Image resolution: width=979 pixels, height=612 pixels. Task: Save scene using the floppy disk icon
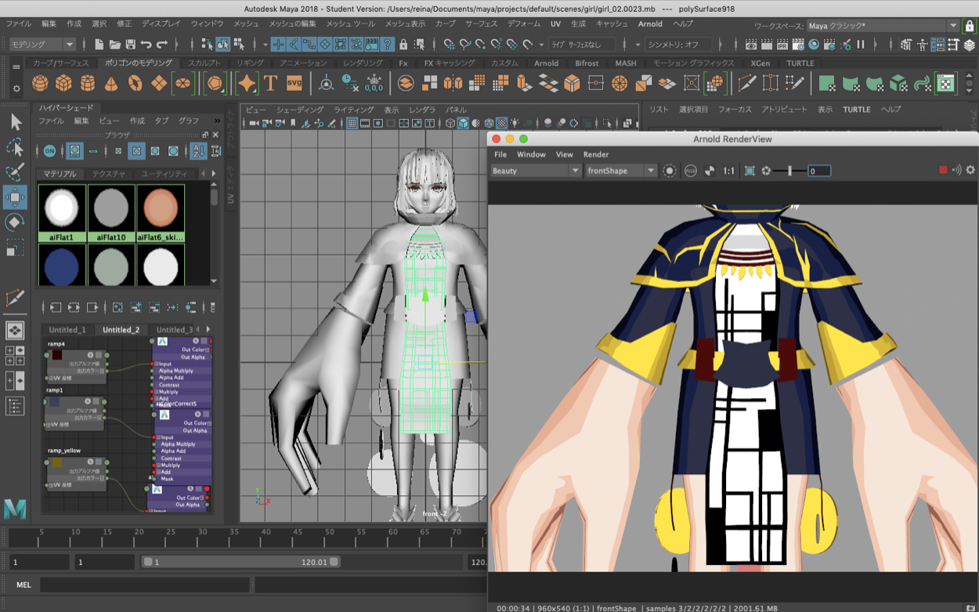pyautogui.click(x=130, y=45)
